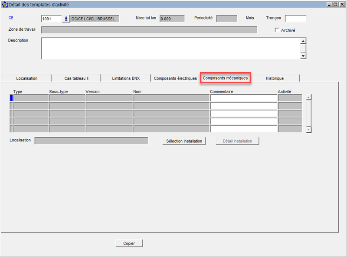Click the window icon in the title bar

coord(4,4)
